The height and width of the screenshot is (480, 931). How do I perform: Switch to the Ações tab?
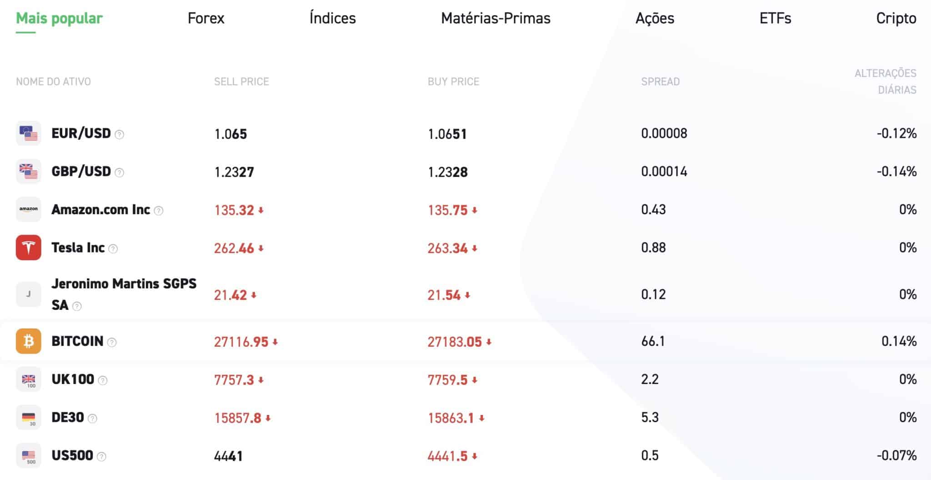[655, 18]
